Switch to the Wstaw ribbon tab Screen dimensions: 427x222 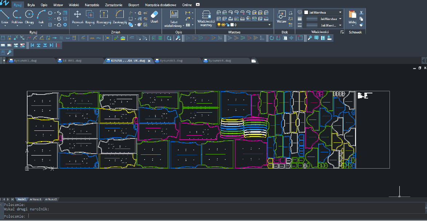(x=58, y=5)
